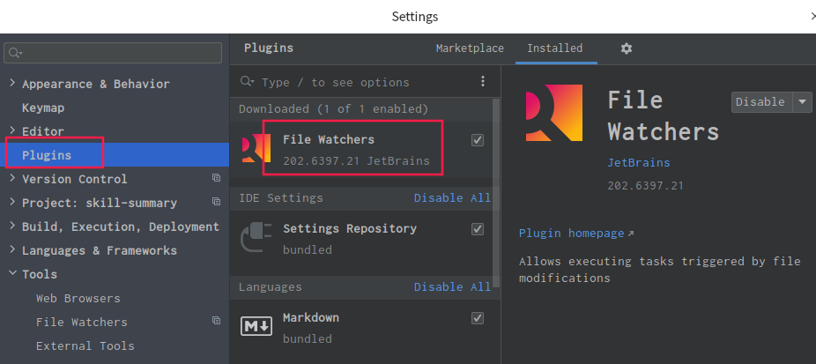Click Disable All for Languages
This screenshot has height=364, width=816.
coord(452,287)
